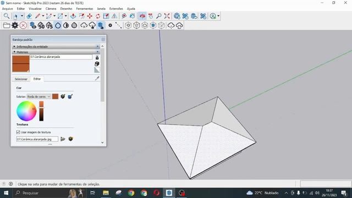Switch to the Selecionar tab

tap(21, 79)
